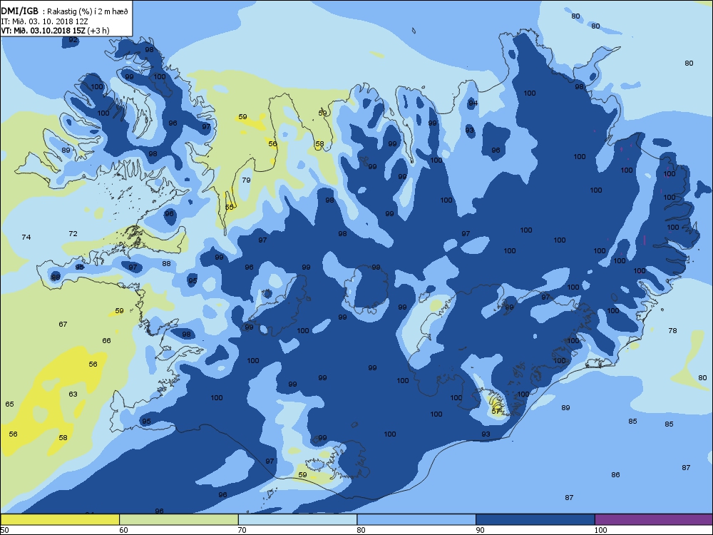This screenshot has height=535, width=713.
Task: Click the humidity value 67 over the sea
Action: (x=63, y=325)
